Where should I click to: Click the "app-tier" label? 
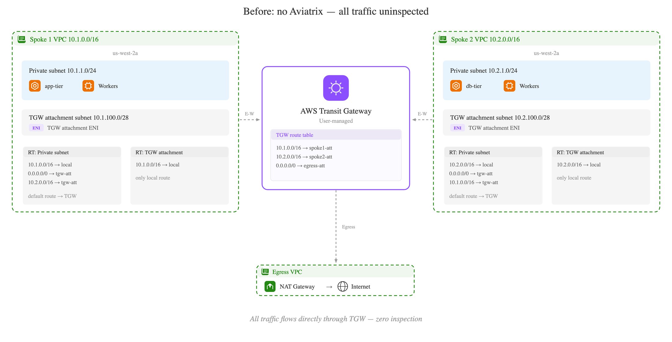(54, 86)
